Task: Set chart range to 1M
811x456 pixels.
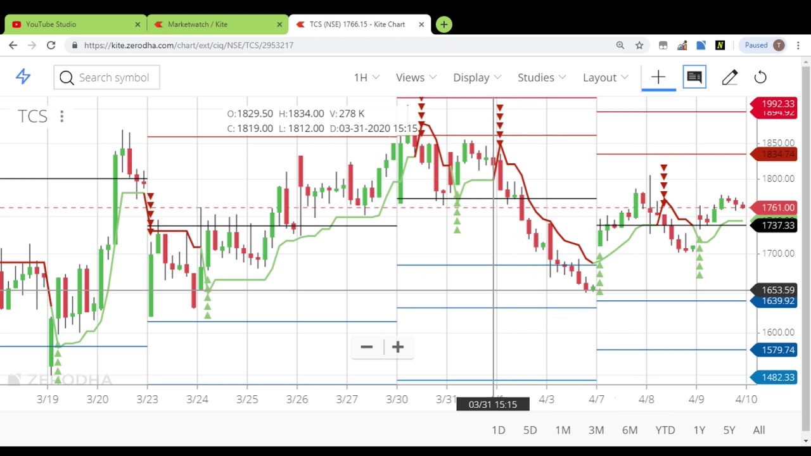Action: click(x=563, y=430)
